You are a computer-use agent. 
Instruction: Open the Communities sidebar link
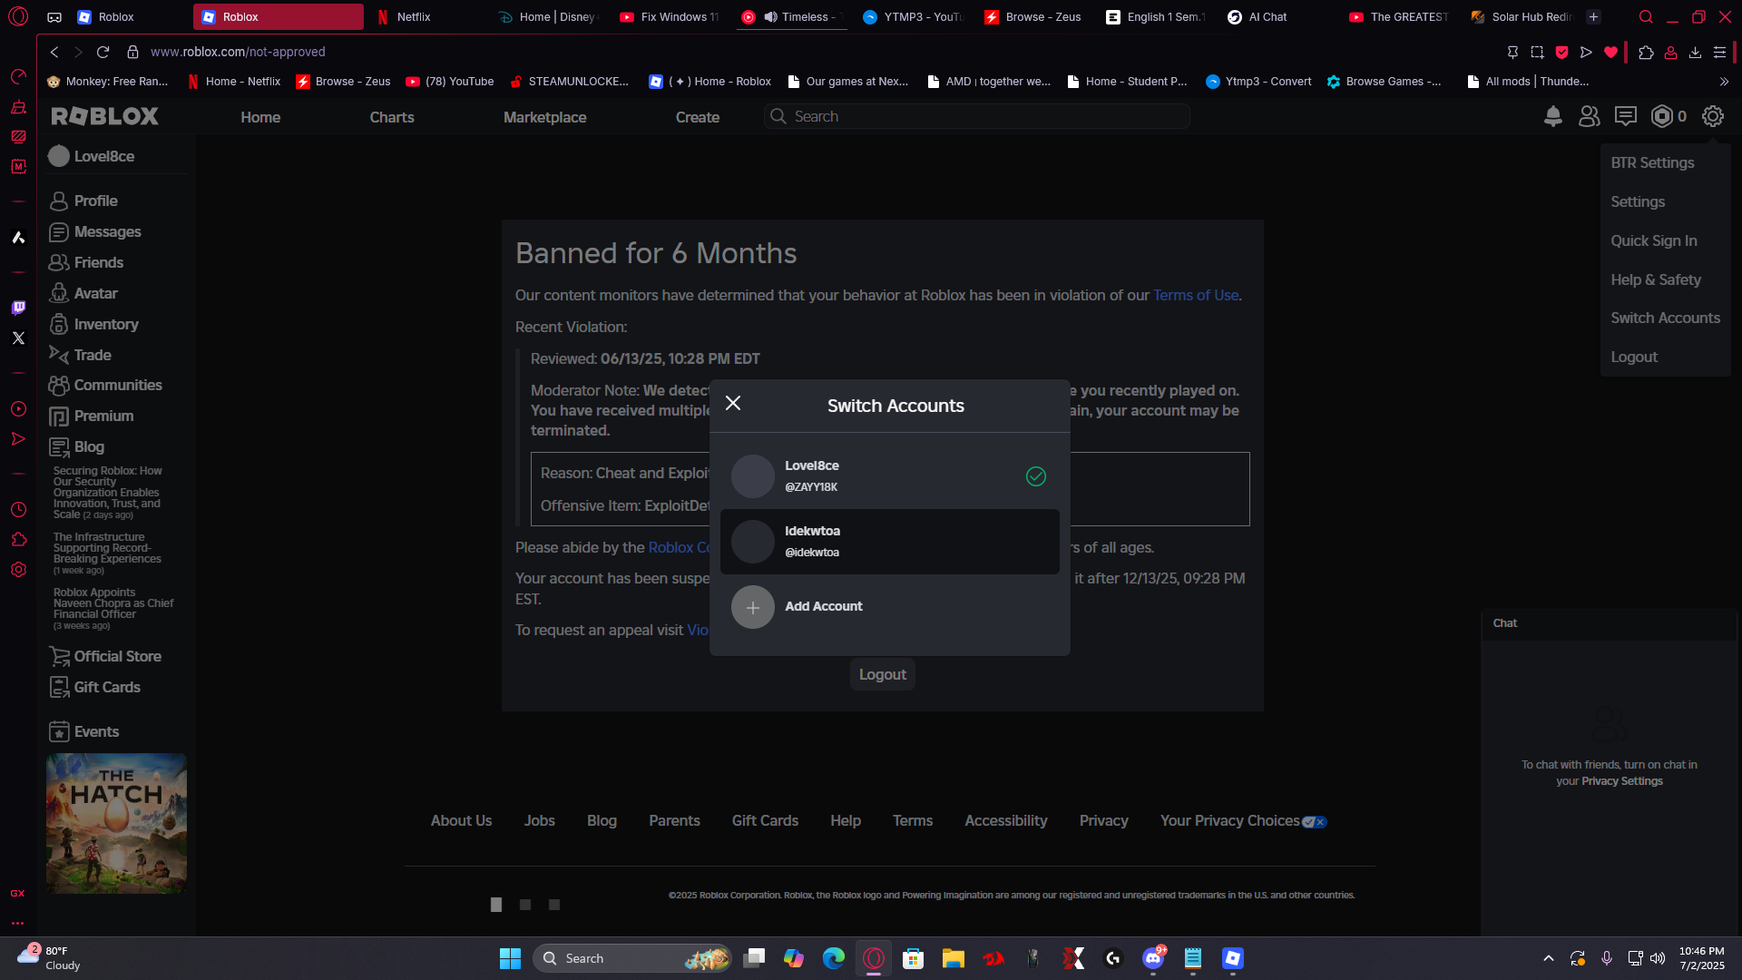116,386
